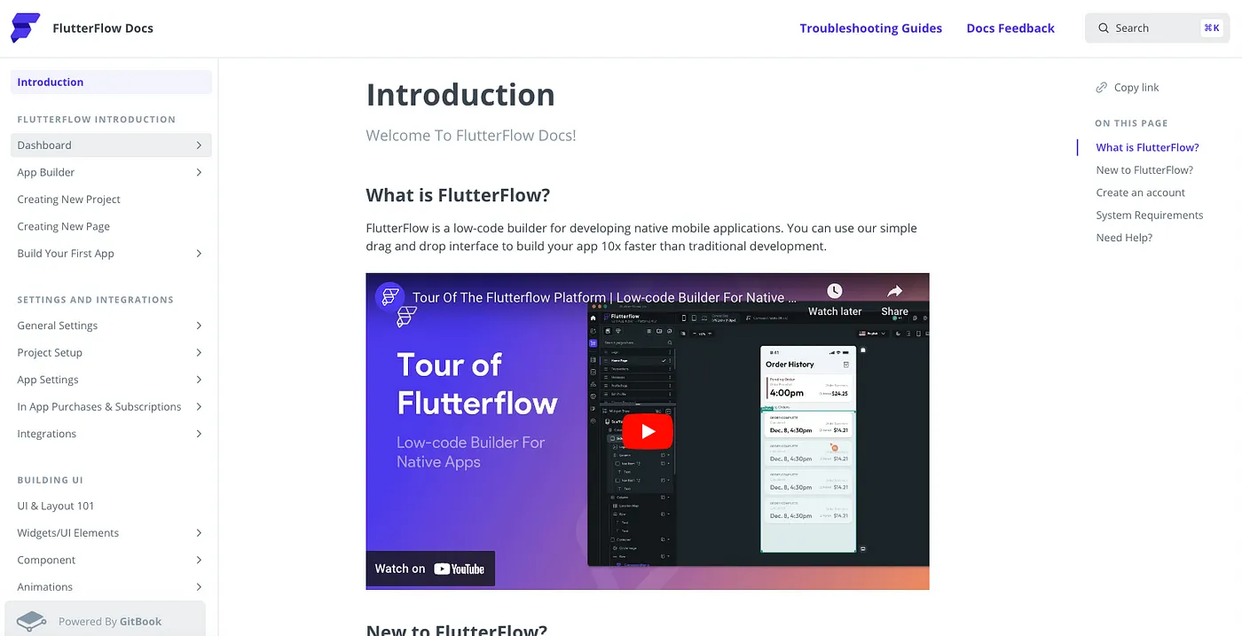Click the copy link chain icon
The height and width of the screenshot is (636, 1242).
pyautogui.click(x=1102, y=88)
